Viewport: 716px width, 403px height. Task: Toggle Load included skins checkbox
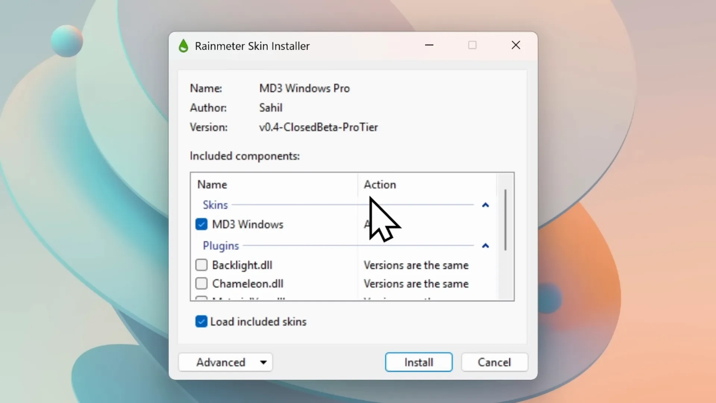coord(201,322)
